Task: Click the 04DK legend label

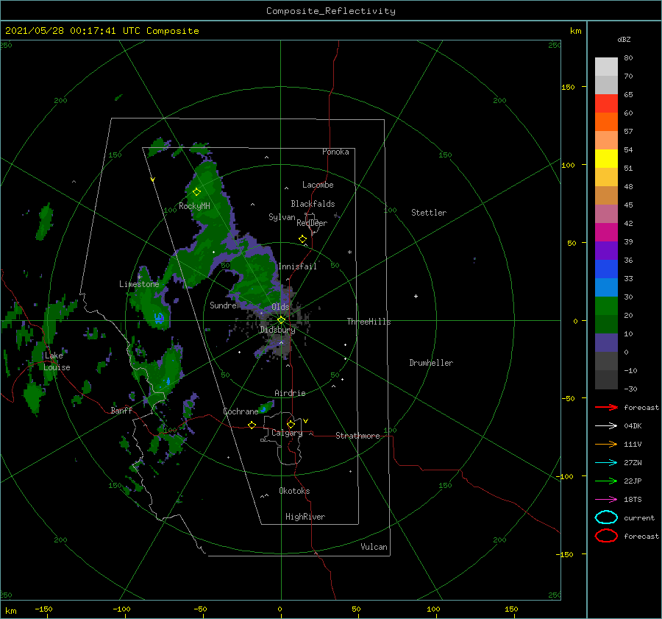Action: (x=633, y=425)
